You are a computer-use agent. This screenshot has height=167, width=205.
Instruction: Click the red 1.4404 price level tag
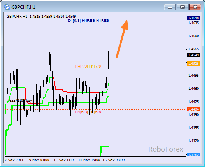point(194,109)
